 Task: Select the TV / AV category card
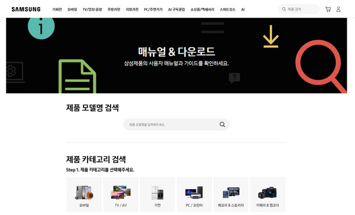pos(121,194)
